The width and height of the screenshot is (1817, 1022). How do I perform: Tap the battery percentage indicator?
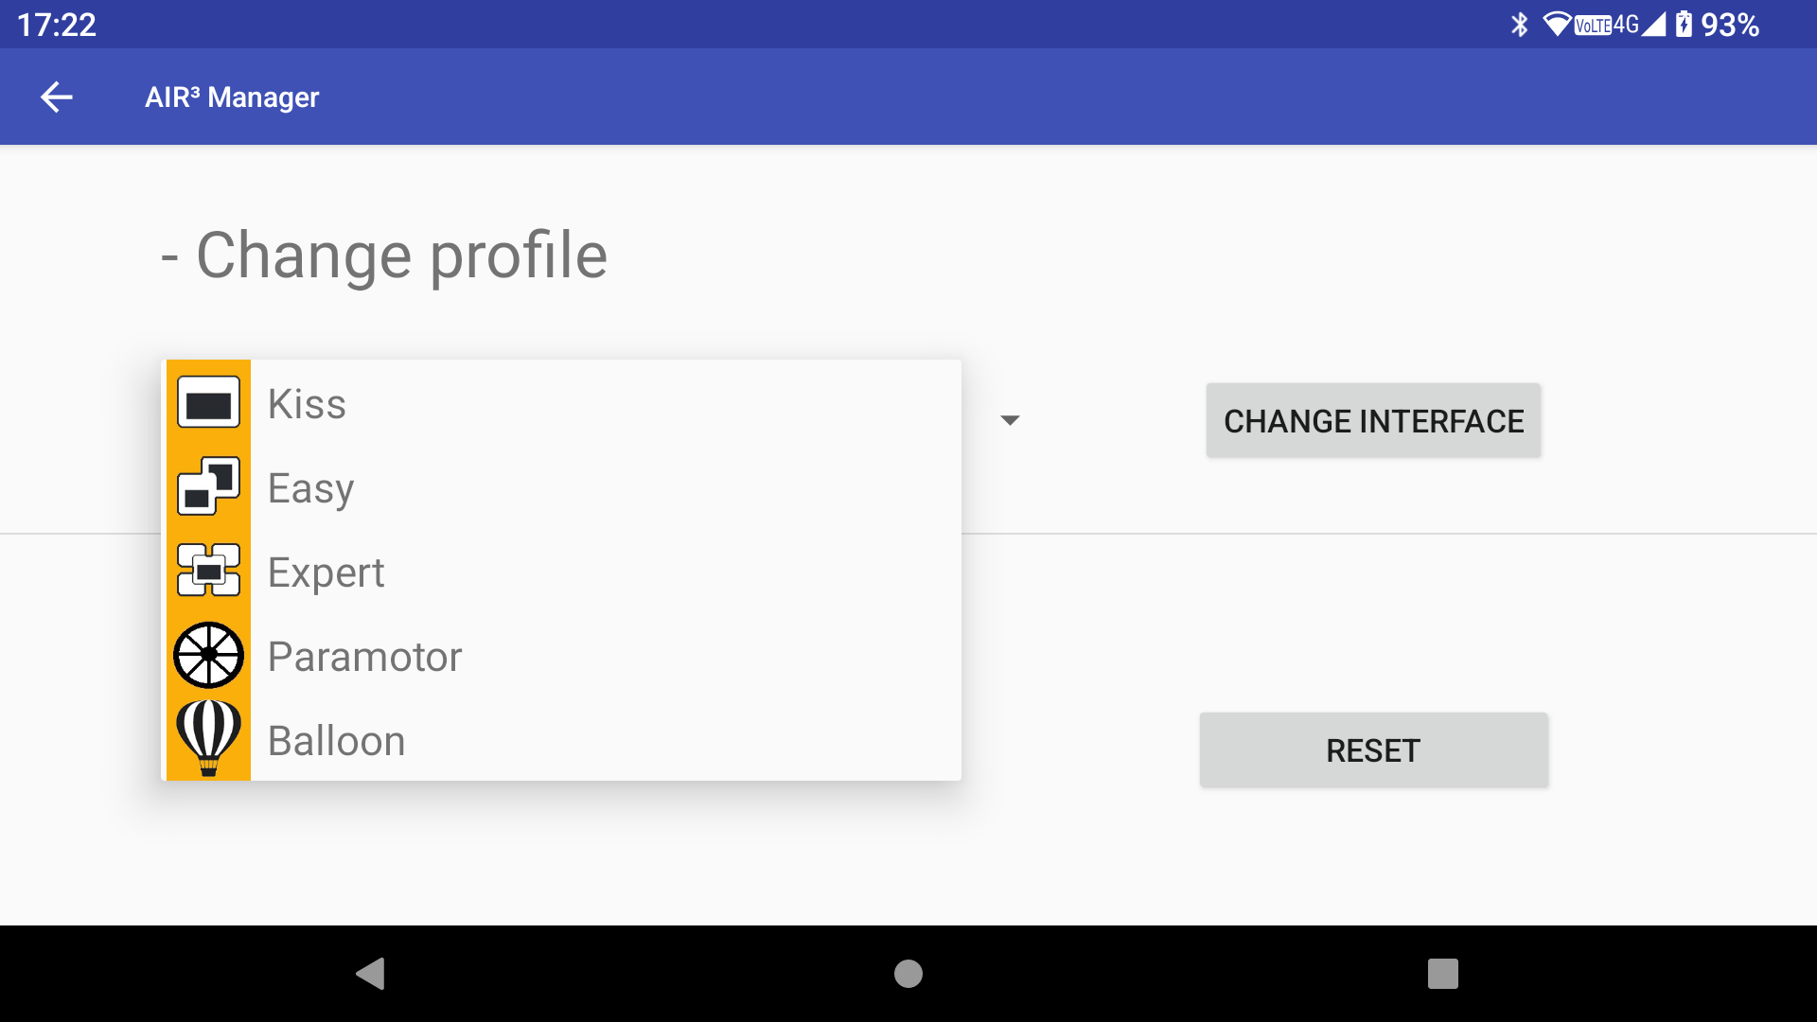pos(1730,25)
